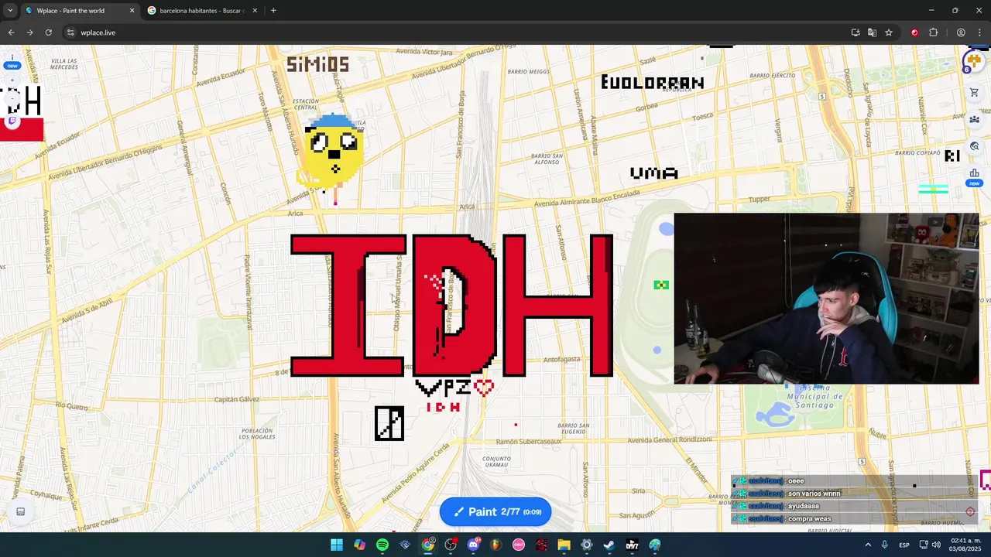This screenshot has width=991, height=557.
Task: Click the pixel heart below IDH
Action: pos(485,388)
